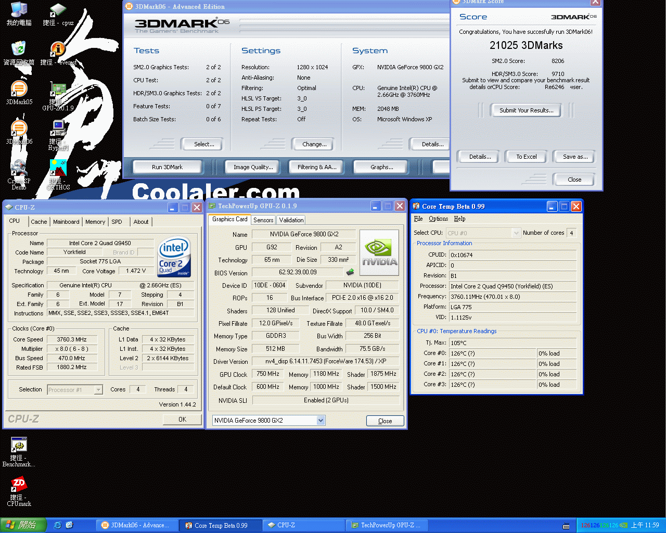Open the everest shortcut desktop icon

click(58, 54)
